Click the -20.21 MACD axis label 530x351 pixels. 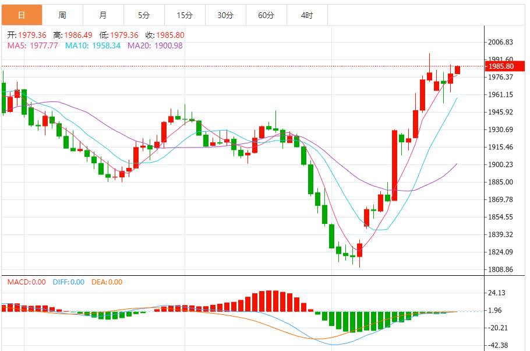tap(497, 328)
